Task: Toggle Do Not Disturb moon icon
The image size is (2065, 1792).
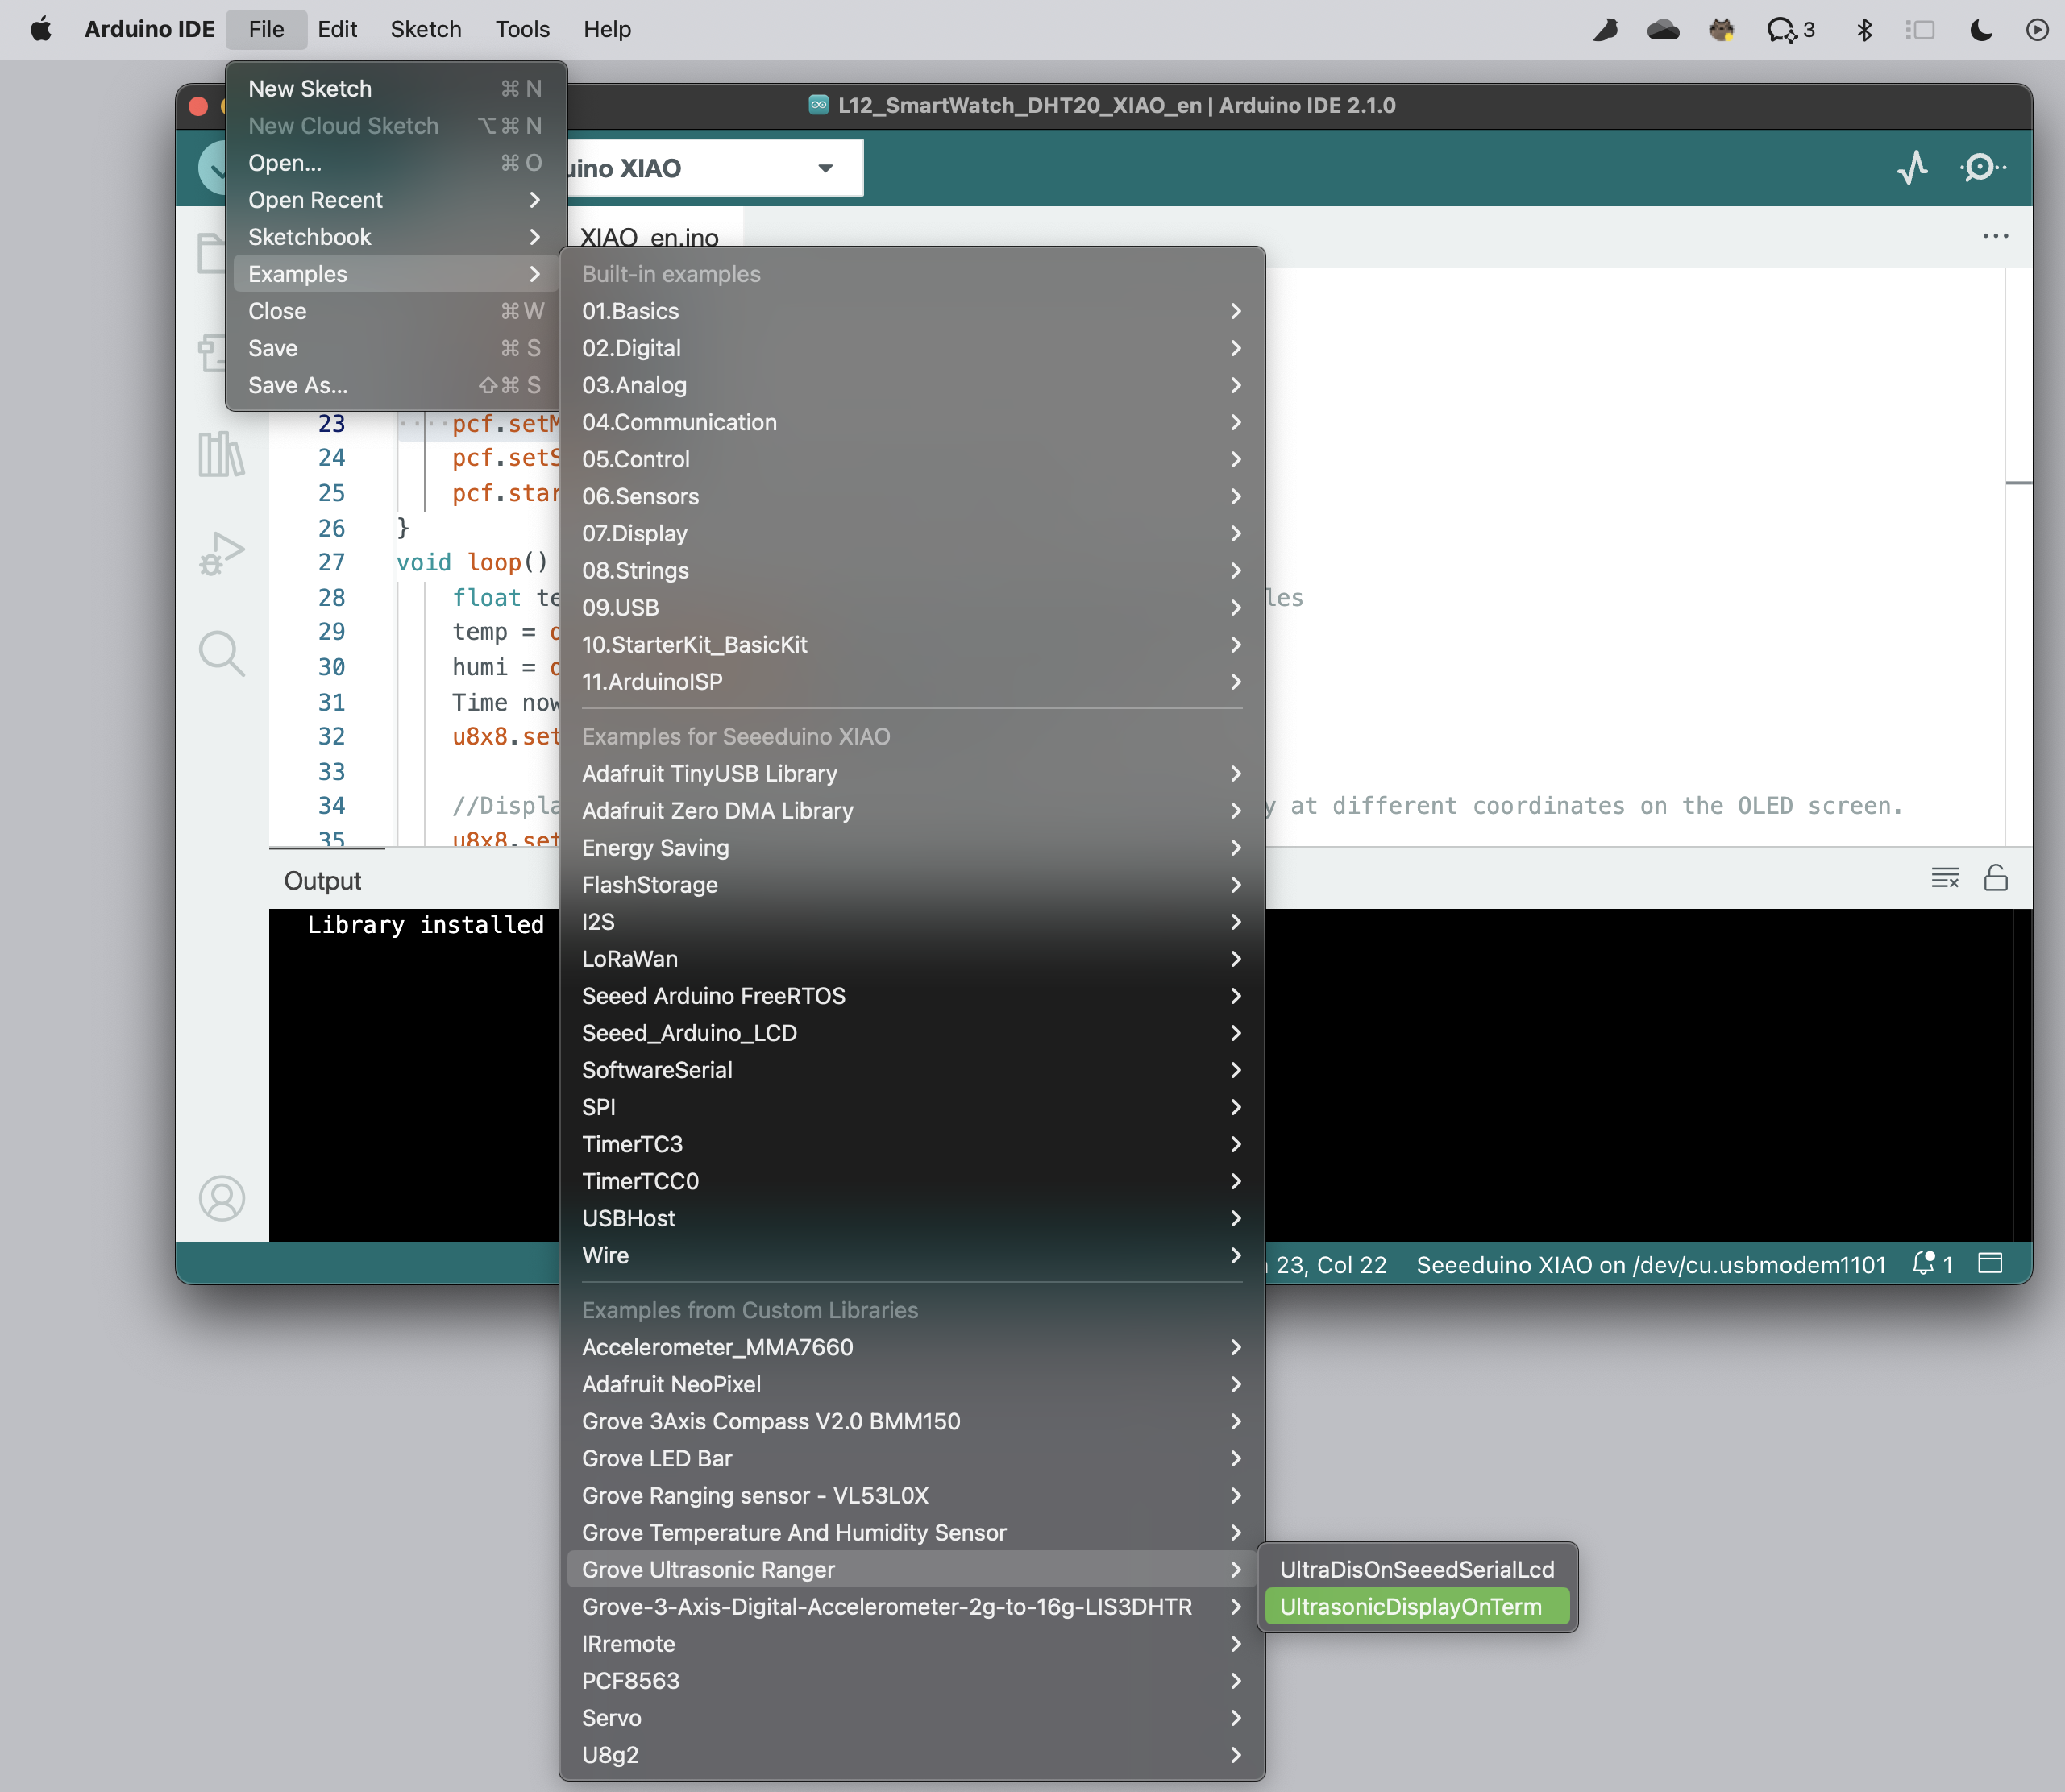Action: click(x=1980, y=29)
